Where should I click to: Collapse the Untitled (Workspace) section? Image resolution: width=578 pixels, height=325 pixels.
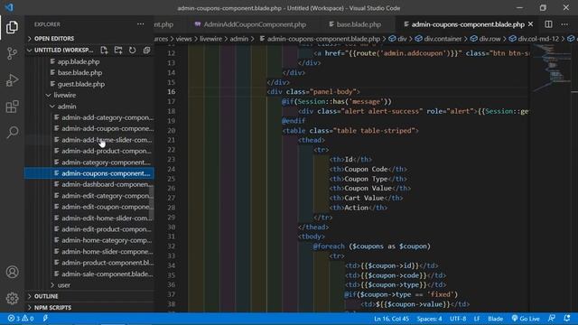pos(61,51)
